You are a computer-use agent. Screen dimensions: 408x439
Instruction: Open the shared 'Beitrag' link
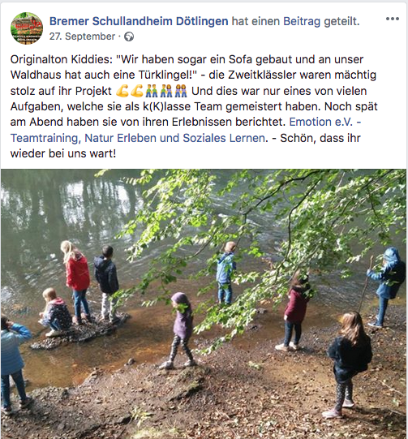(x=302, y=21)
